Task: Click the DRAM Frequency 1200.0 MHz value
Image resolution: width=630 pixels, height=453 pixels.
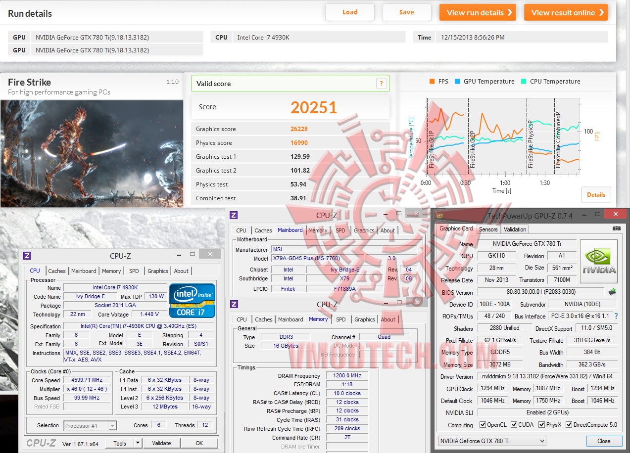Action: click(347, 375)
